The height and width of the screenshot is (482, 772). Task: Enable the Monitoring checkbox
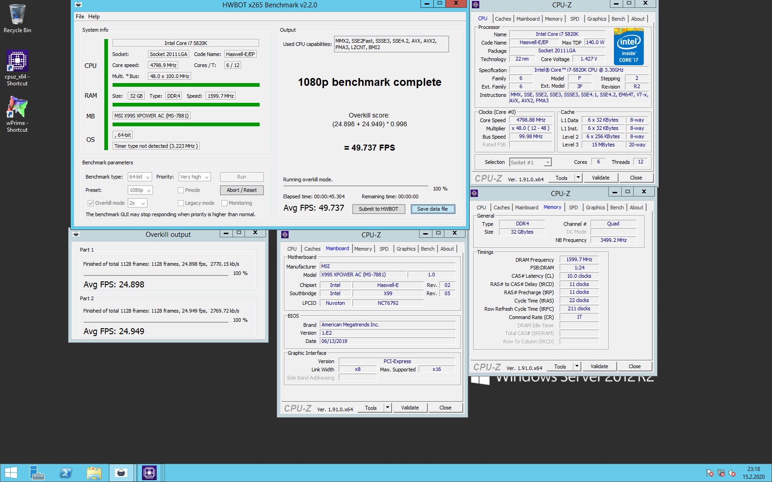(224, 203)
